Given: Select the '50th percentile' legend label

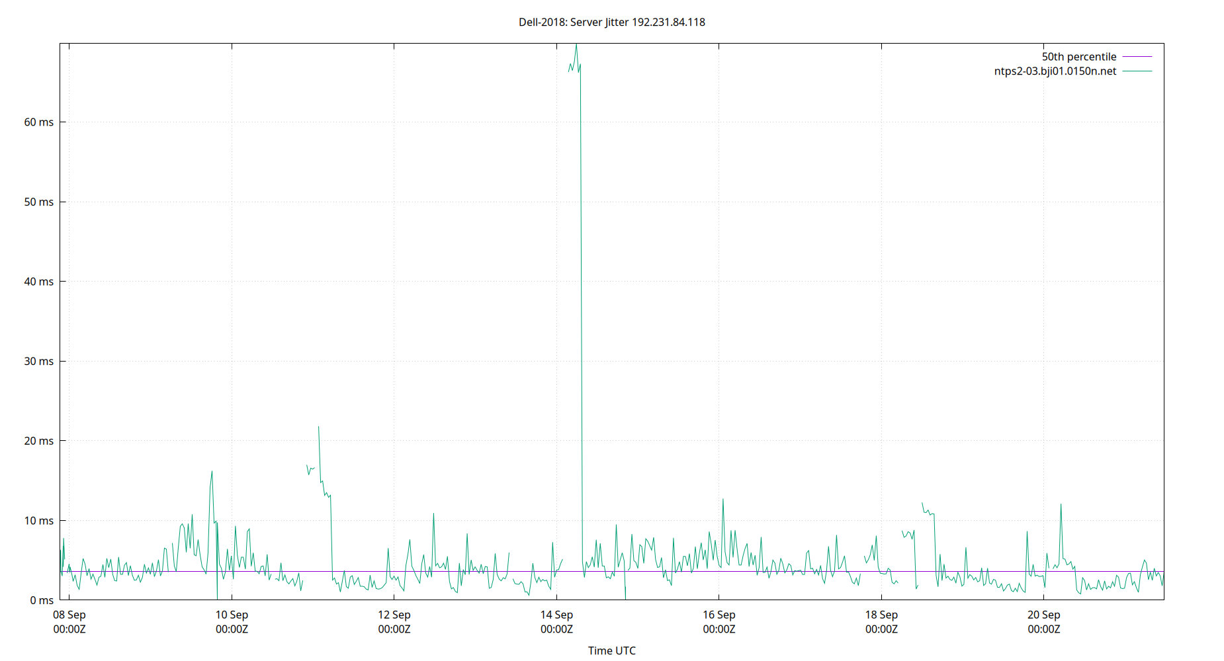Looking at the screenshot, I should pos(1078,57).
